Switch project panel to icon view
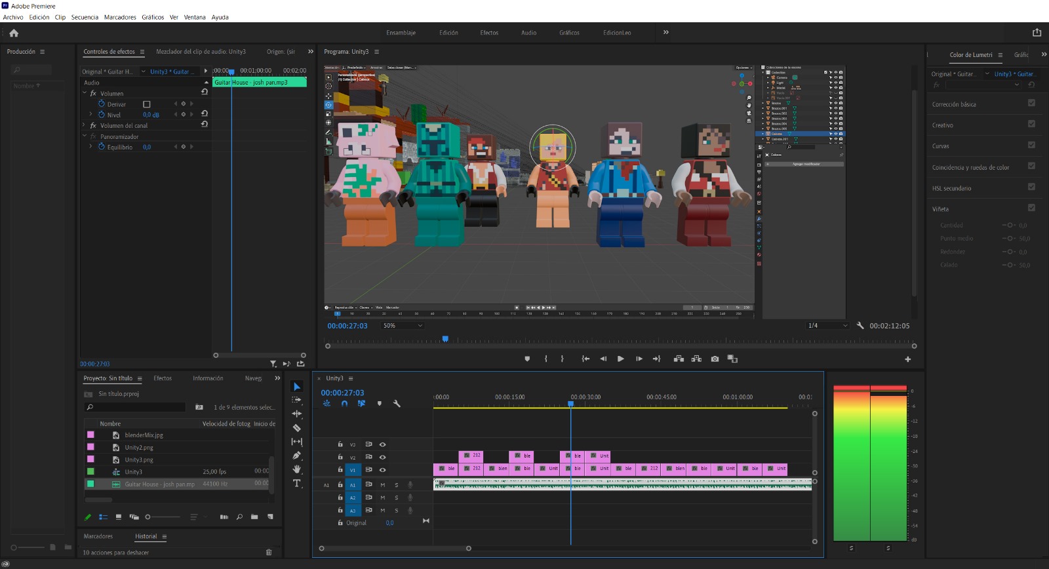Viewport: 1049px width, 569px height. point(118,517)
